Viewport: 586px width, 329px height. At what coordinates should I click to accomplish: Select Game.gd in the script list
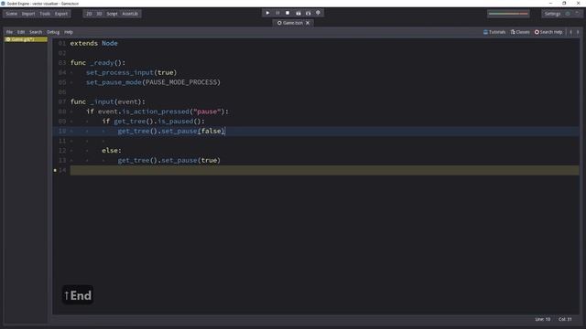click(x=26, y=39)
